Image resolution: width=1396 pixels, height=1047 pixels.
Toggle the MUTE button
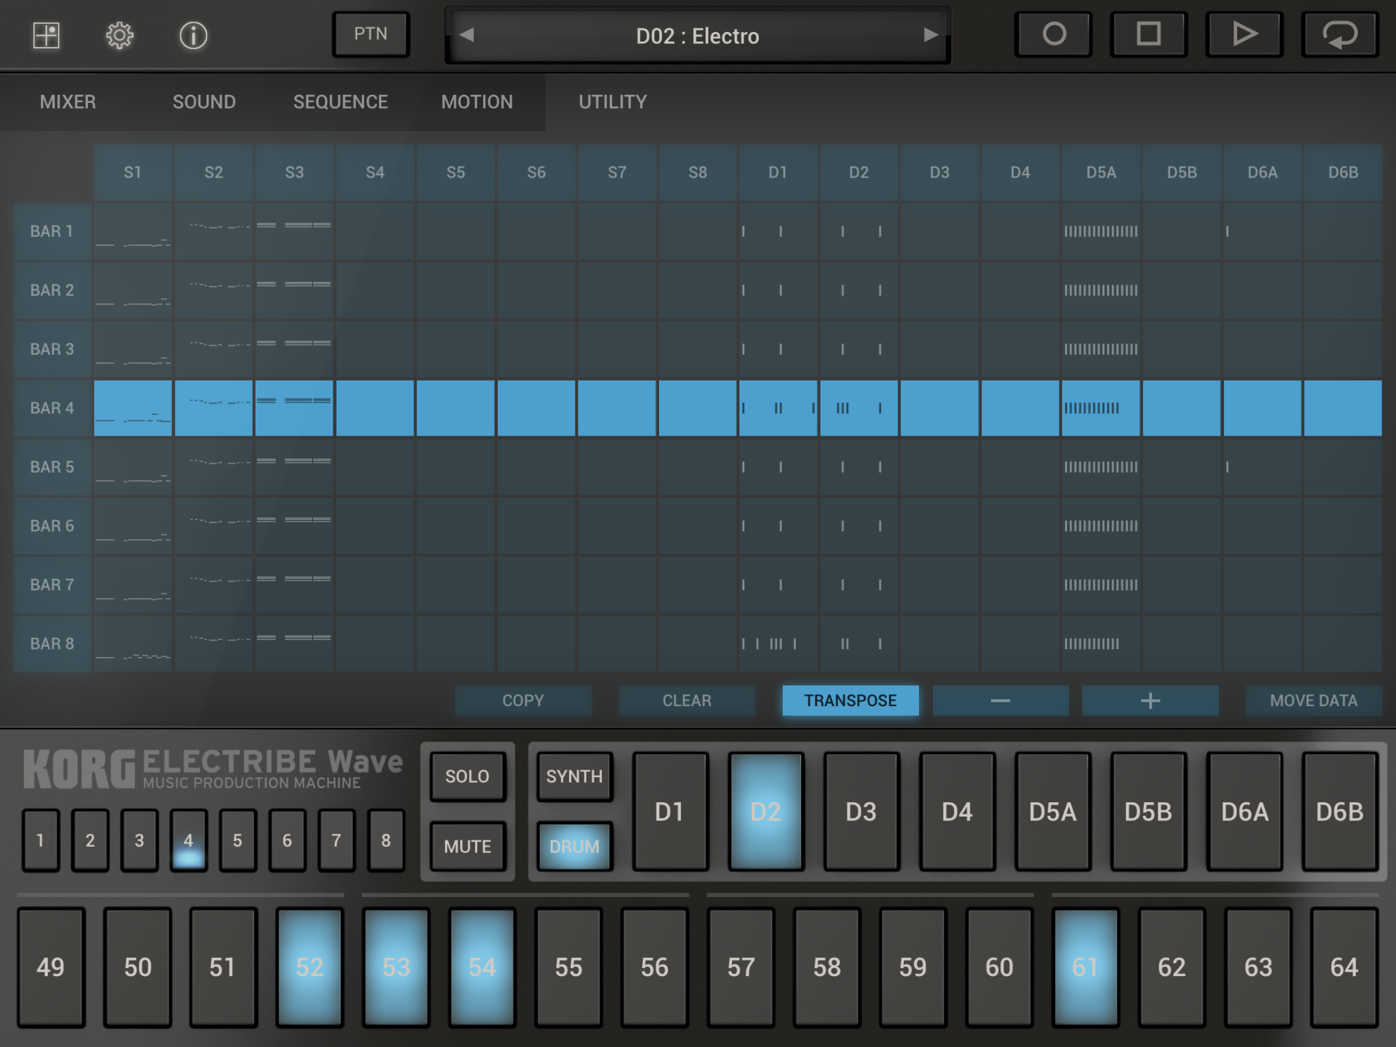468,846
